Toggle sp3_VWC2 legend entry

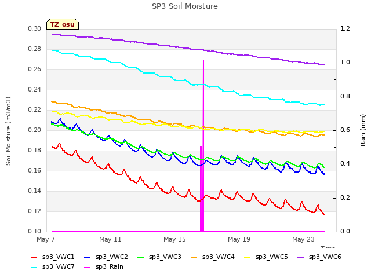tap(106, 257)
